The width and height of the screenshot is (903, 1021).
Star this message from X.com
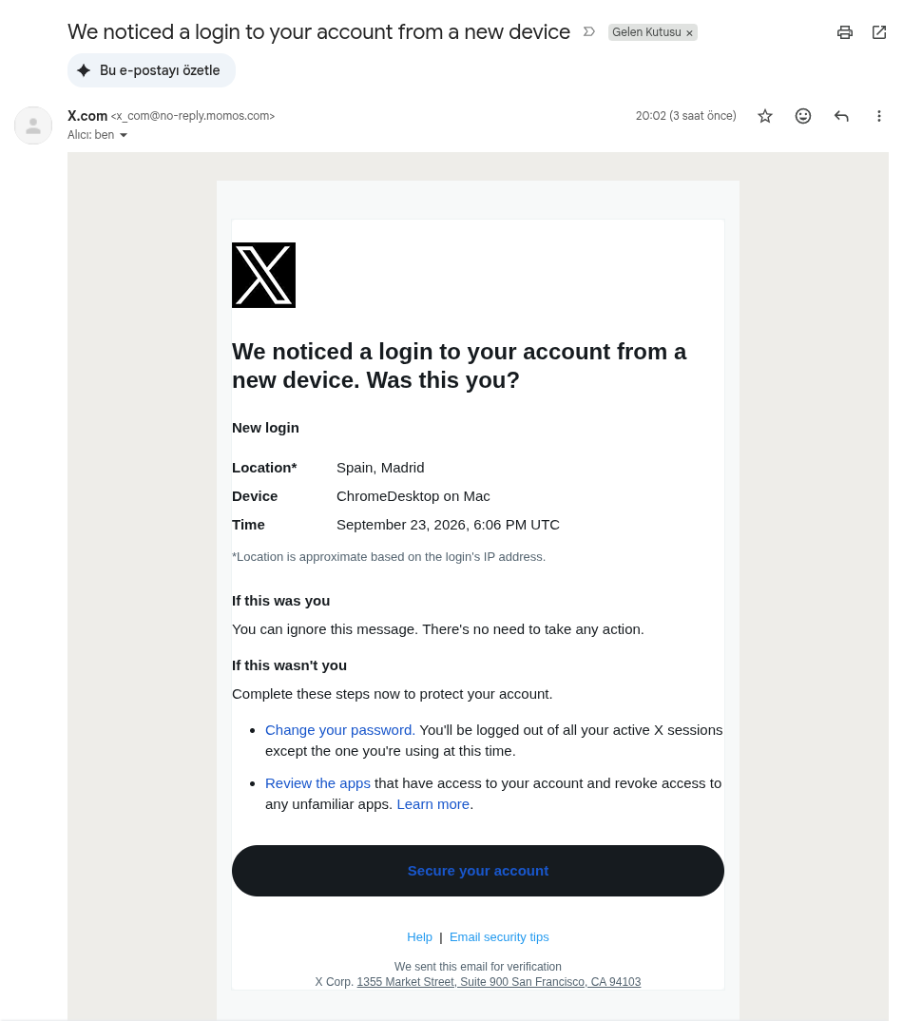click(765, 116)
